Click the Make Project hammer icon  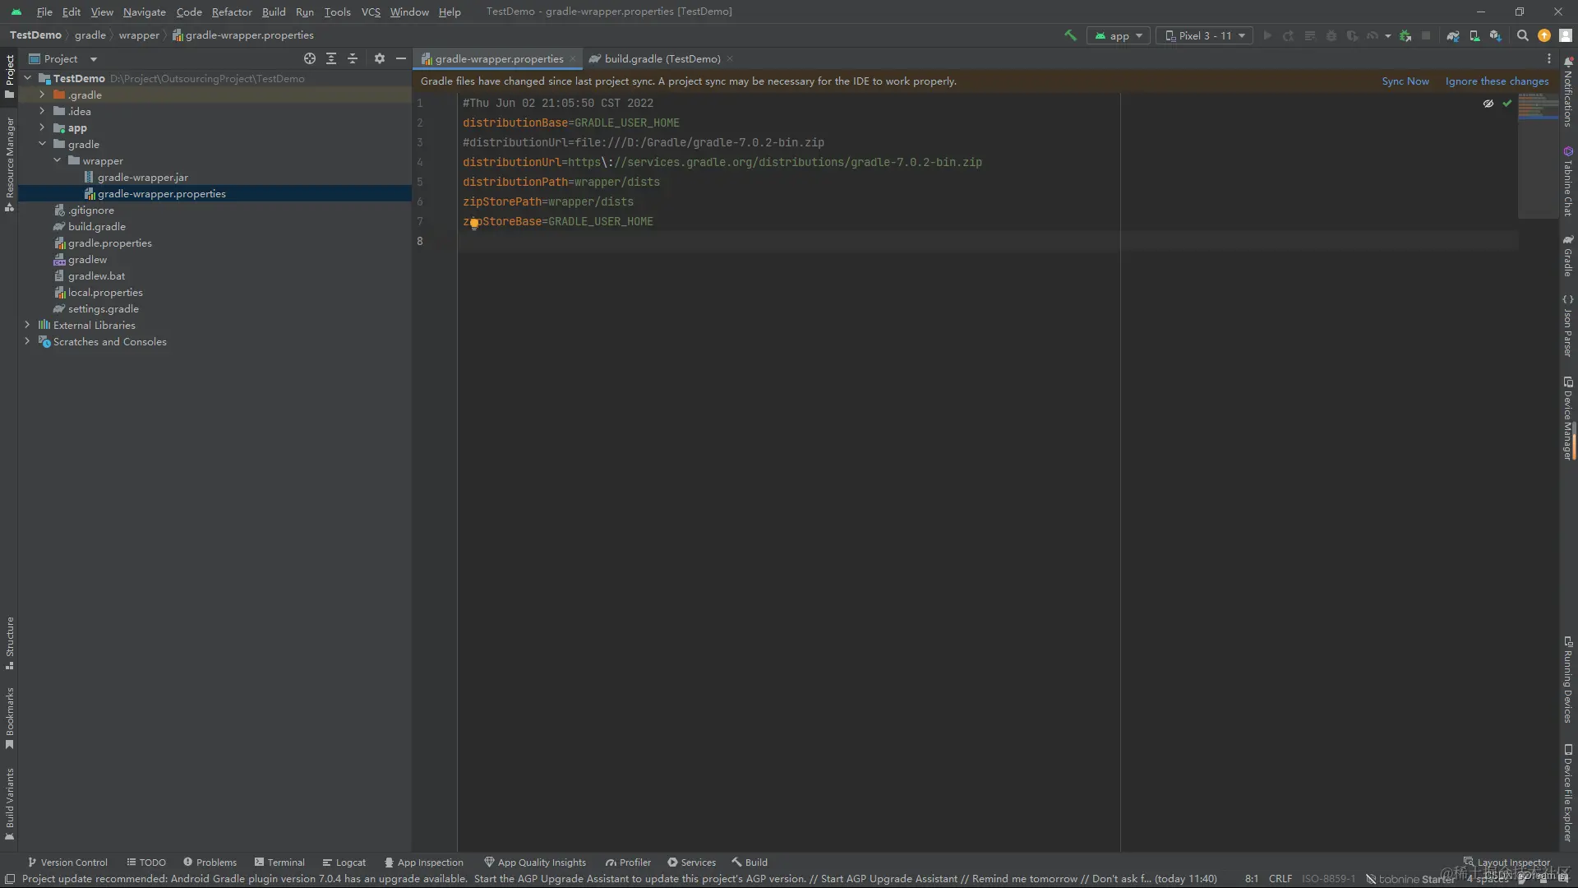[1070, 35]
